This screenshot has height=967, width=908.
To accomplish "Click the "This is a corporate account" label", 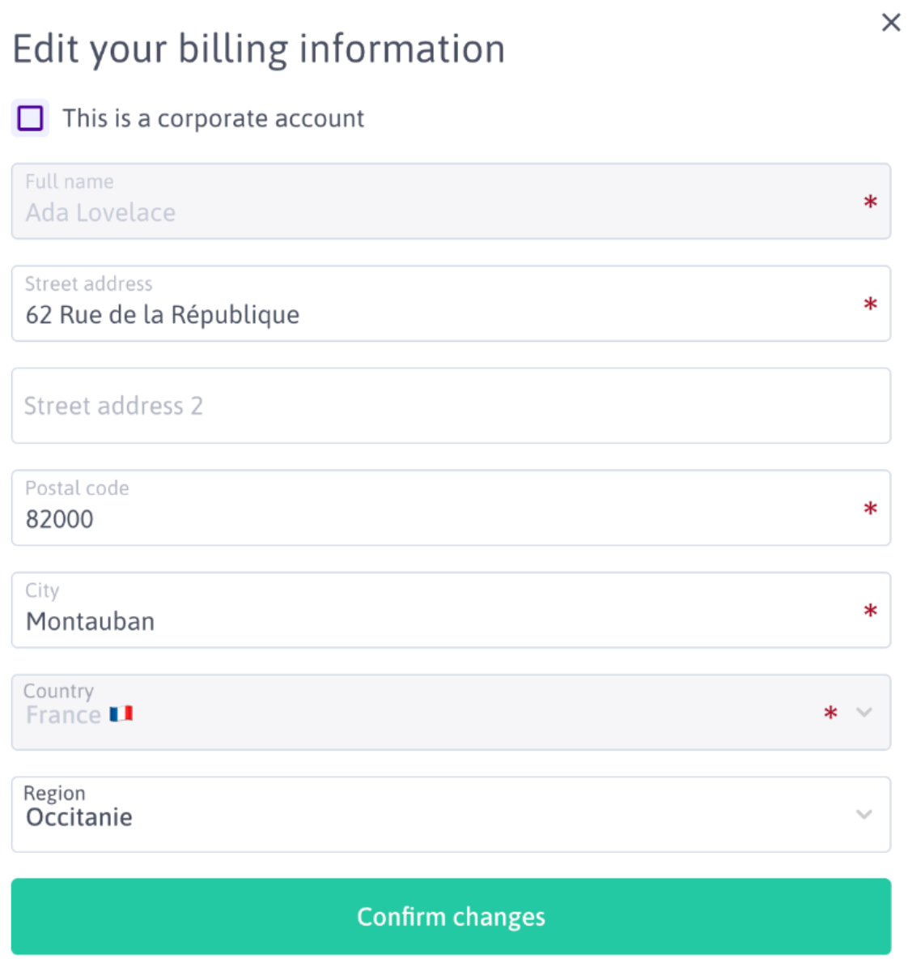I will [214, 118].
